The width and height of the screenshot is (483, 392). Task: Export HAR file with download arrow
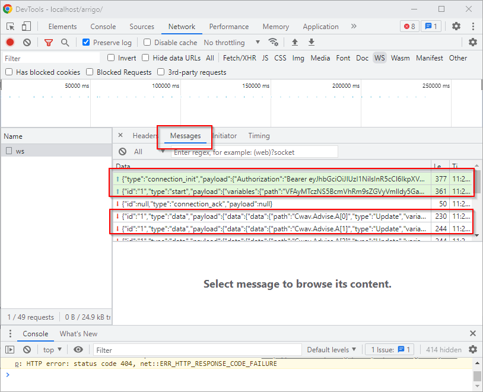pyautogui.click(x=312, y=42)
